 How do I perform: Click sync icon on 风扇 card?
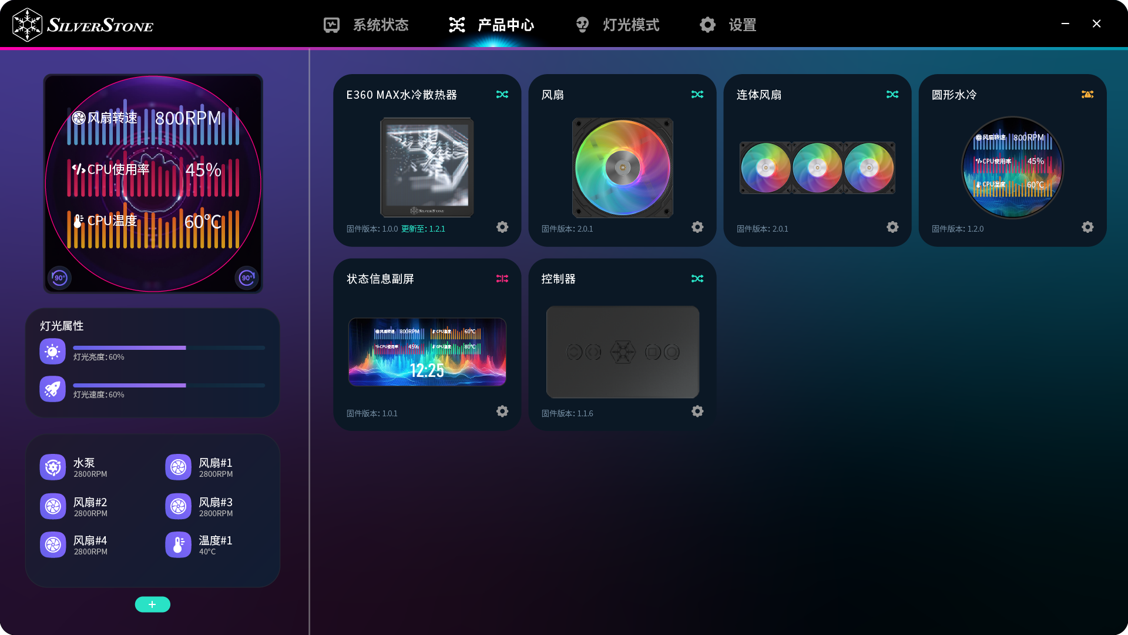point(697,95)
